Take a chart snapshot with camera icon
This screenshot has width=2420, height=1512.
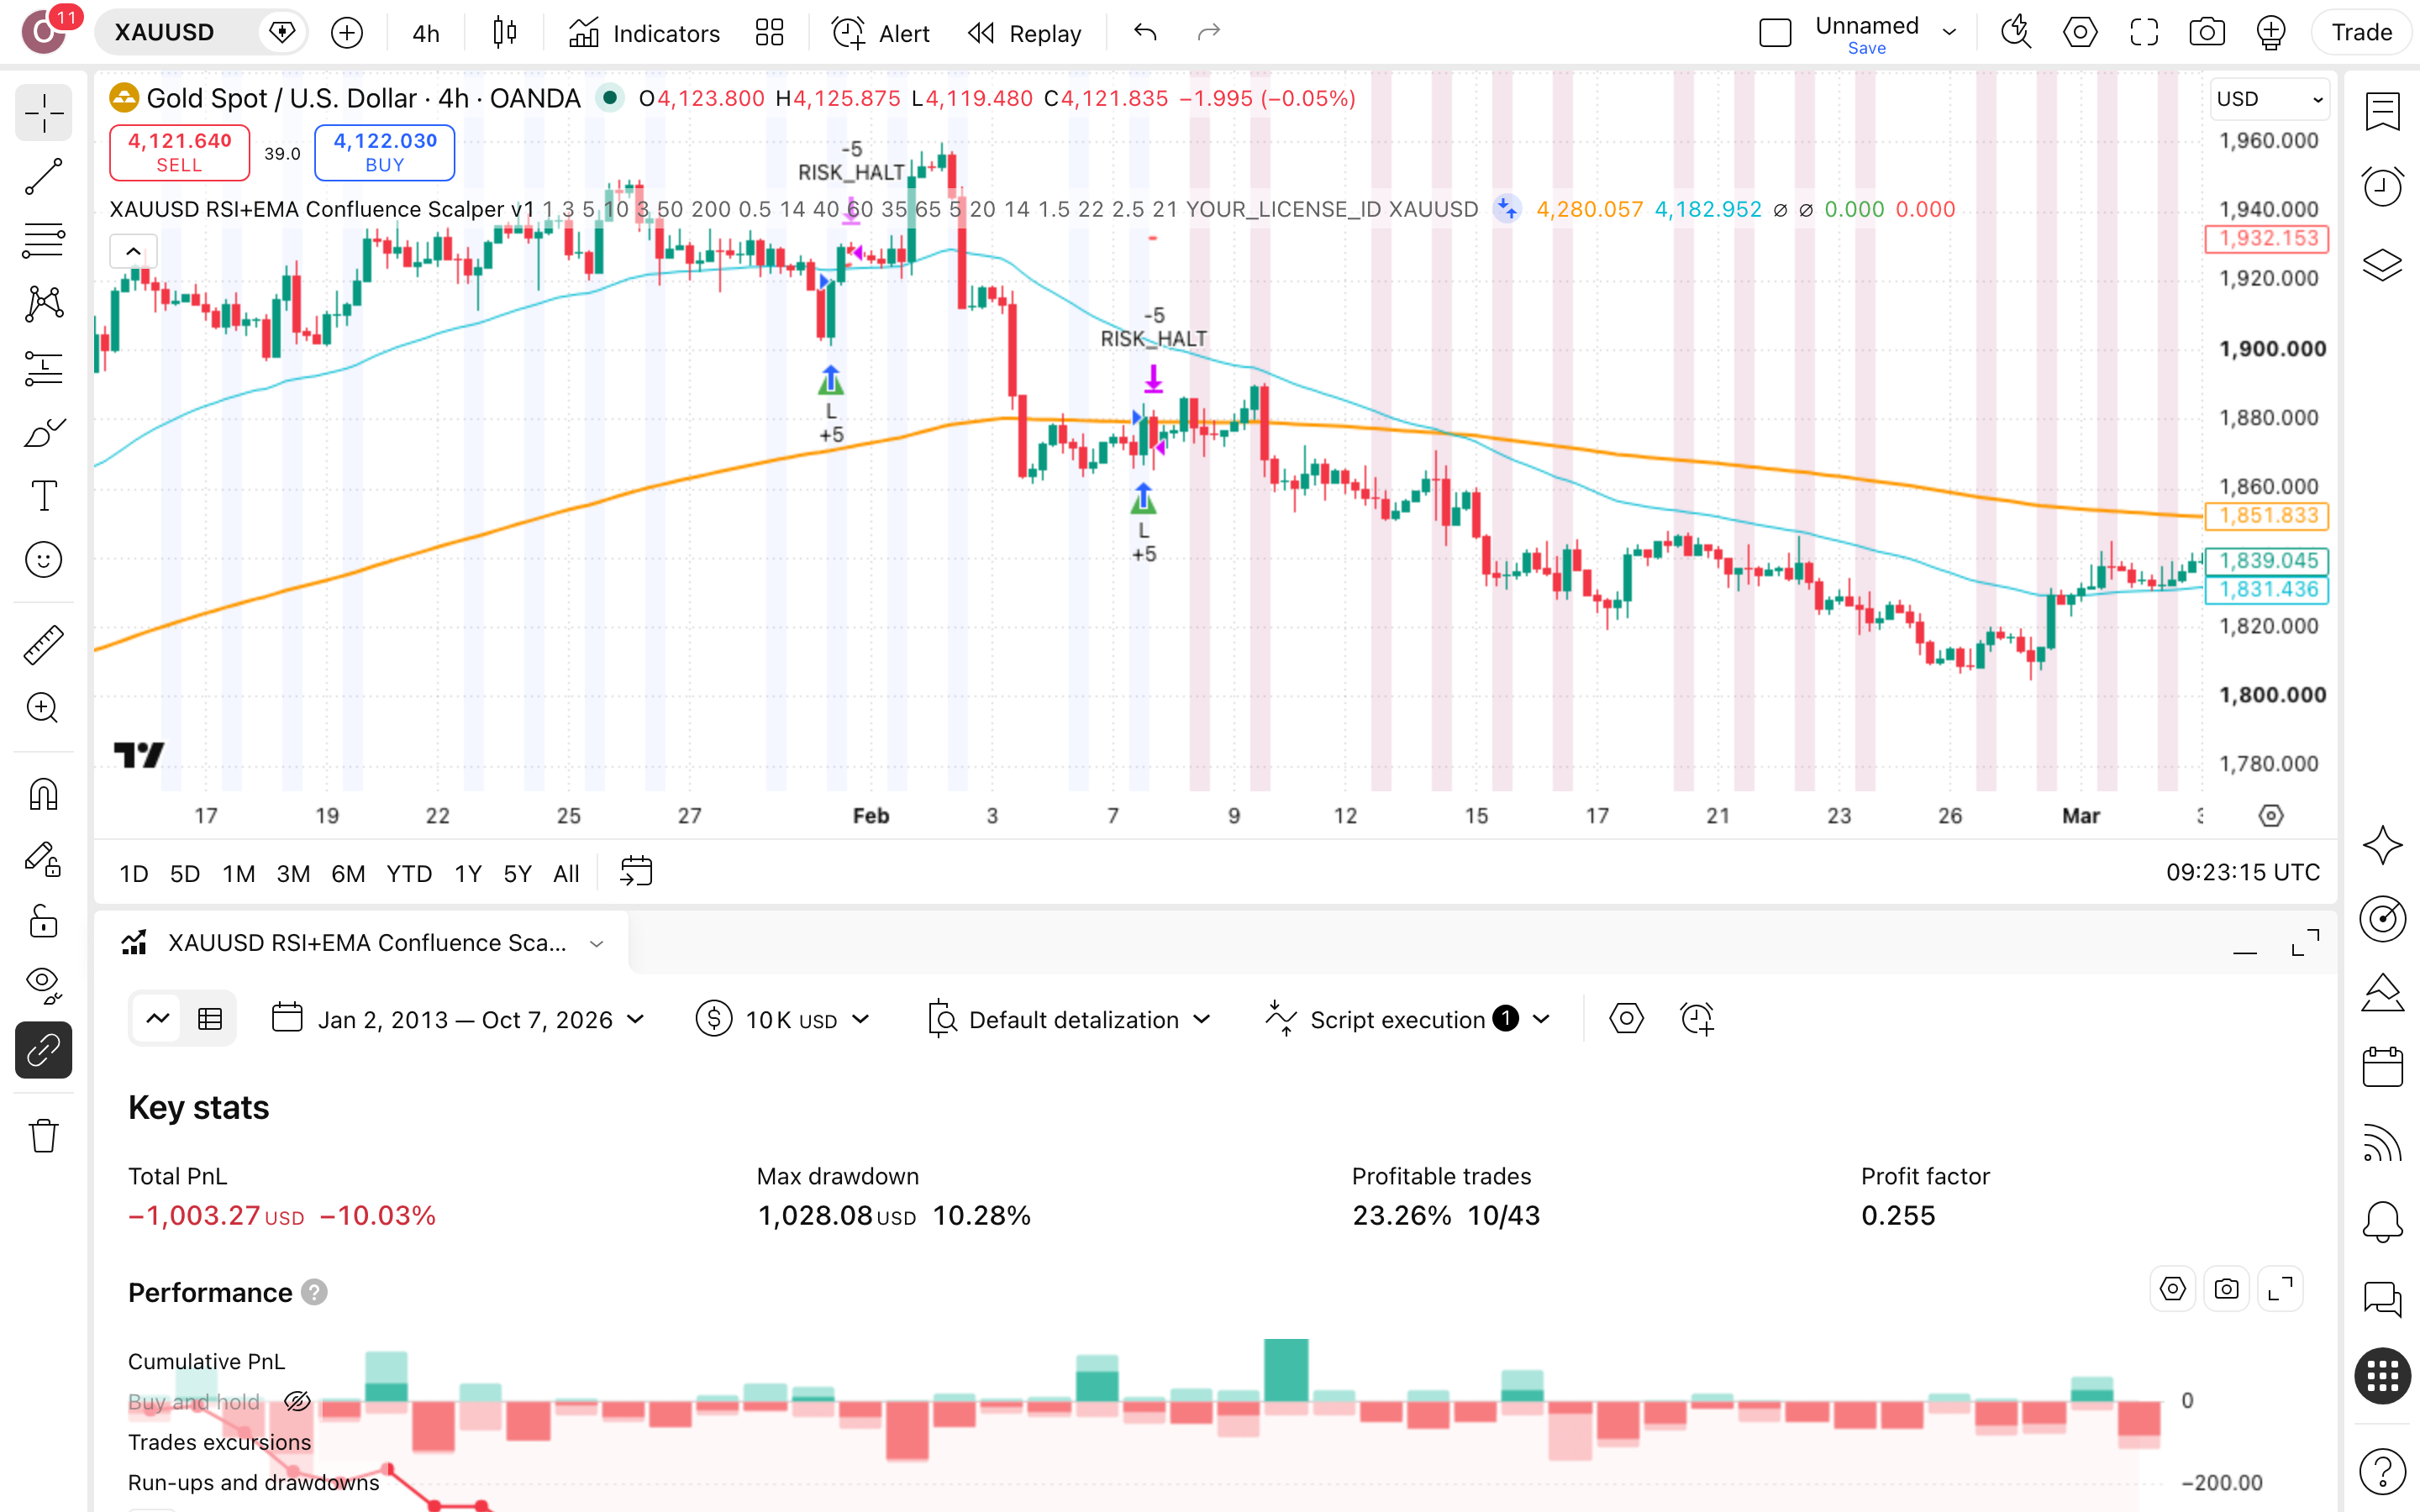2206,33
